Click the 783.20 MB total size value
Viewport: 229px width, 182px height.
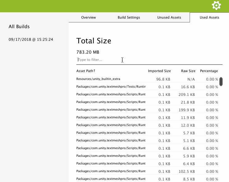tap(88, 52)
